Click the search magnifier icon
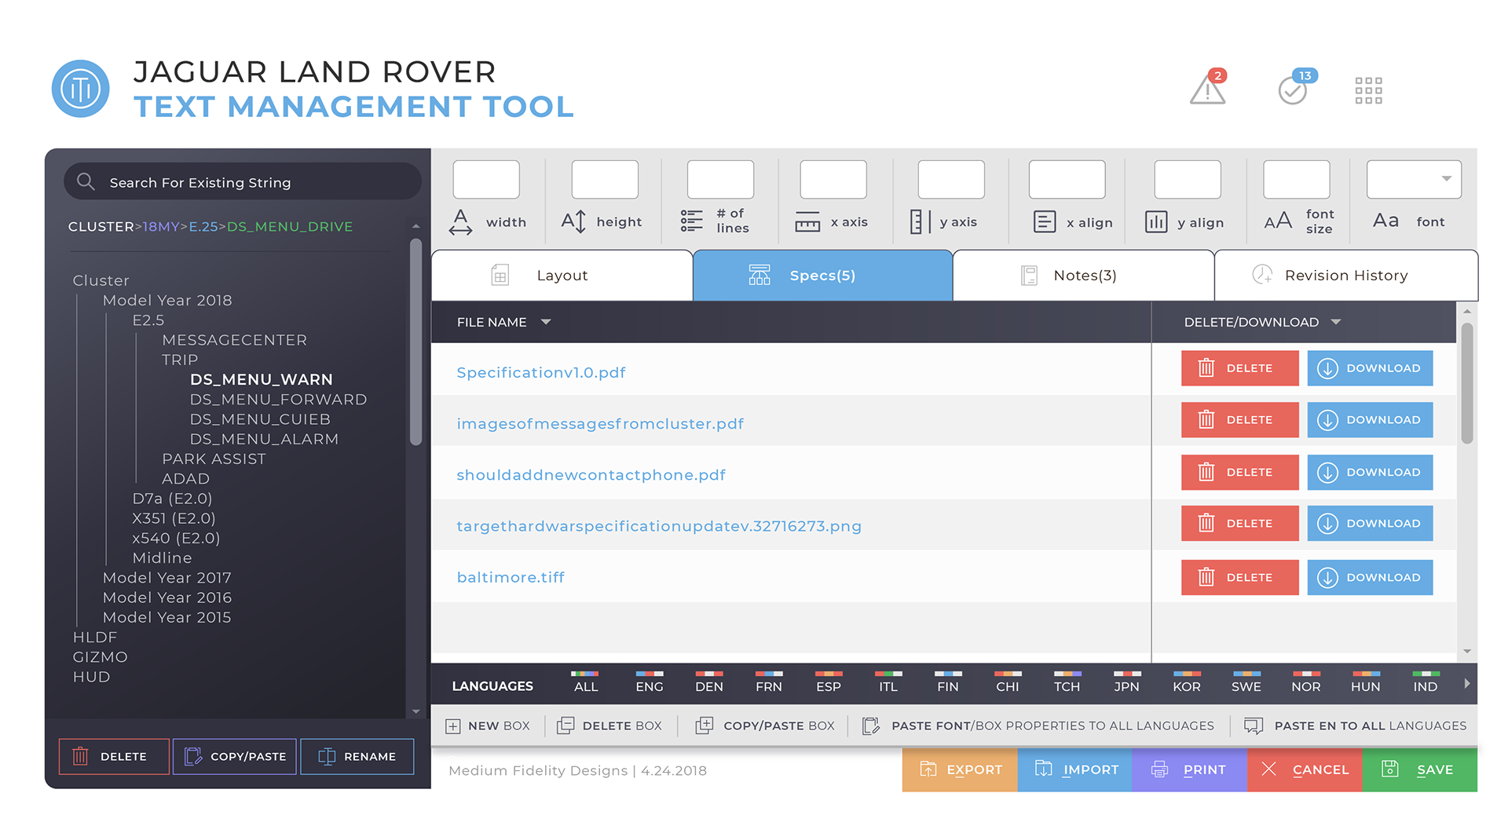The image size is (1508, 826). click(86, 182)
